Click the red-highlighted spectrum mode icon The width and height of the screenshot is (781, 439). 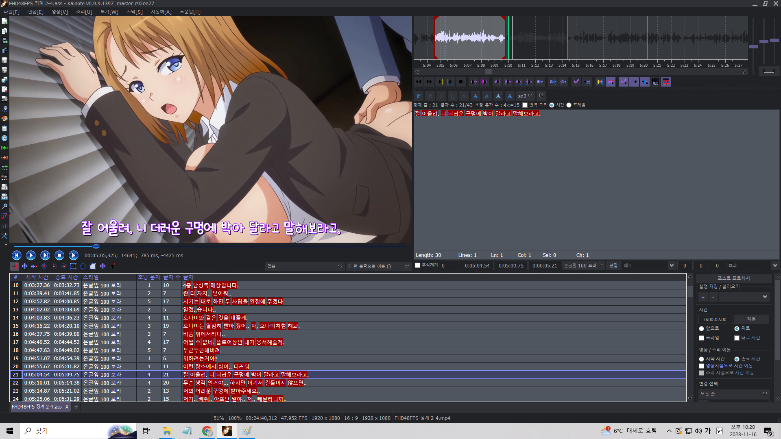tap(666, 82)
